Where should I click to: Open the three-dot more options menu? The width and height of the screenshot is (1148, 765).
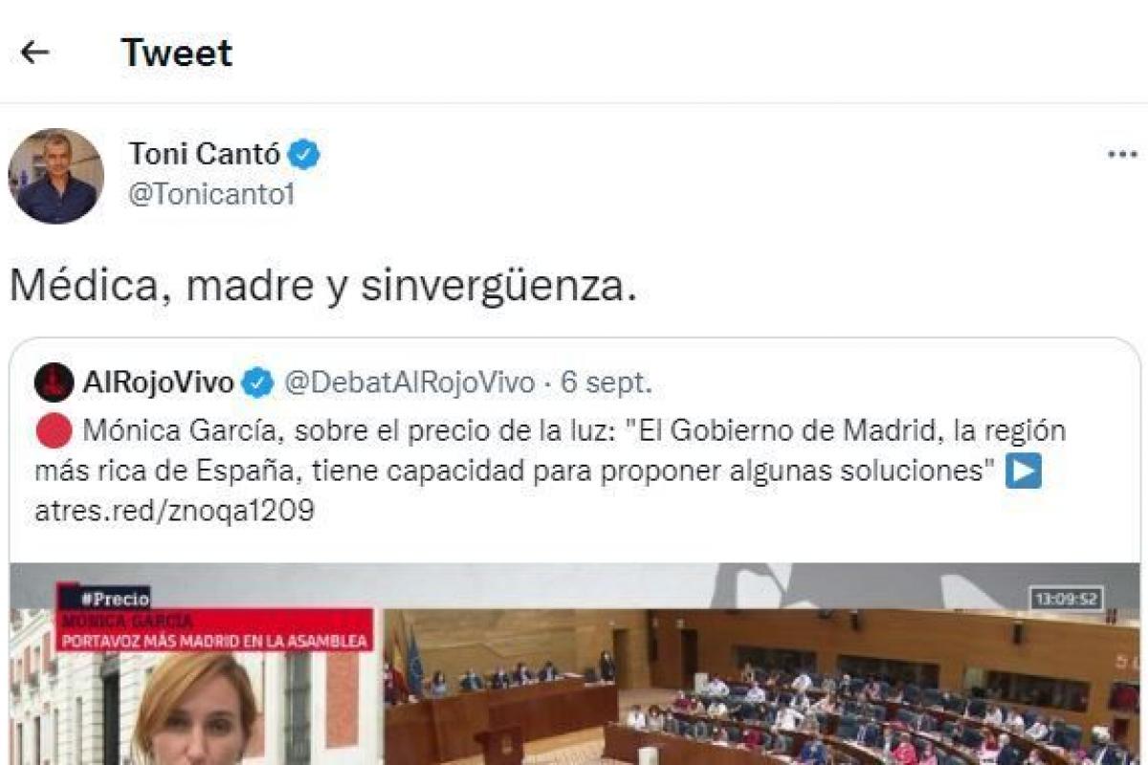pyautogui.click(x=1121, y=155)
